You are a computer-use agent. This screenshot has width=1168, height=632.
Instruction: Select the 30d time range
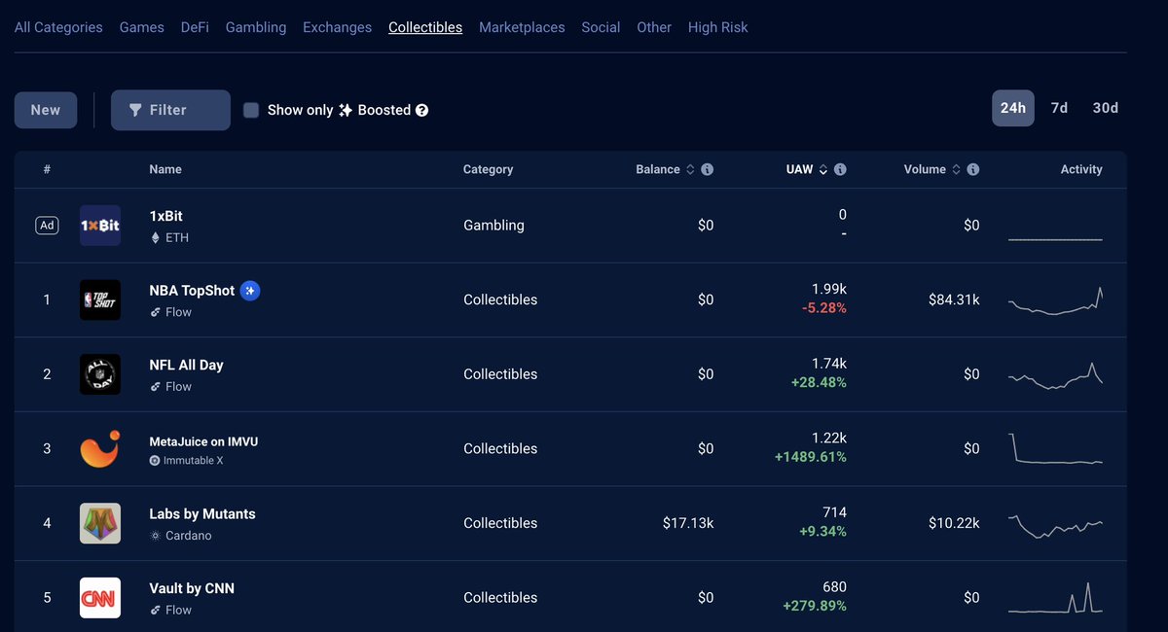click(x=1106, y=108)
